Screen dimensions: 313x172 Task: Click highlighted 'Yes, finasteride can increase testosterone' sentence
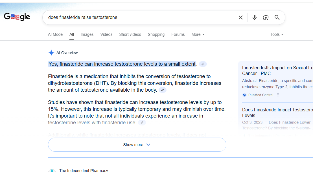122,64
